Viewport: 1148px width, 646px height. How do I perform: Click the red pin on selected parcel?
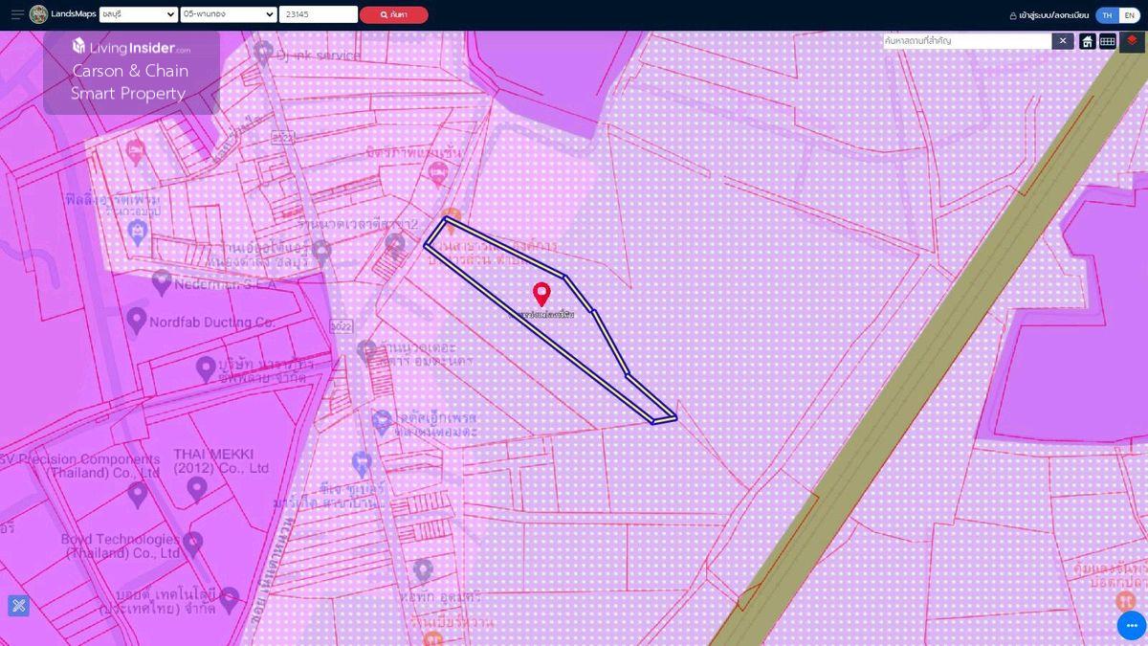pyautogui.click(x=541, y=293)
